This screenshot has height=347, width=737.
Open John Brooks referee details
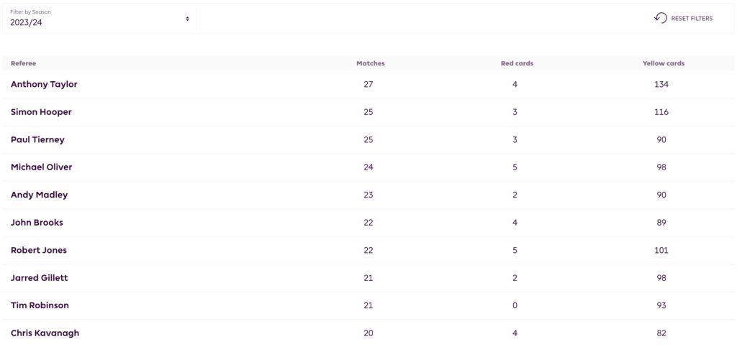coord(37,222)
